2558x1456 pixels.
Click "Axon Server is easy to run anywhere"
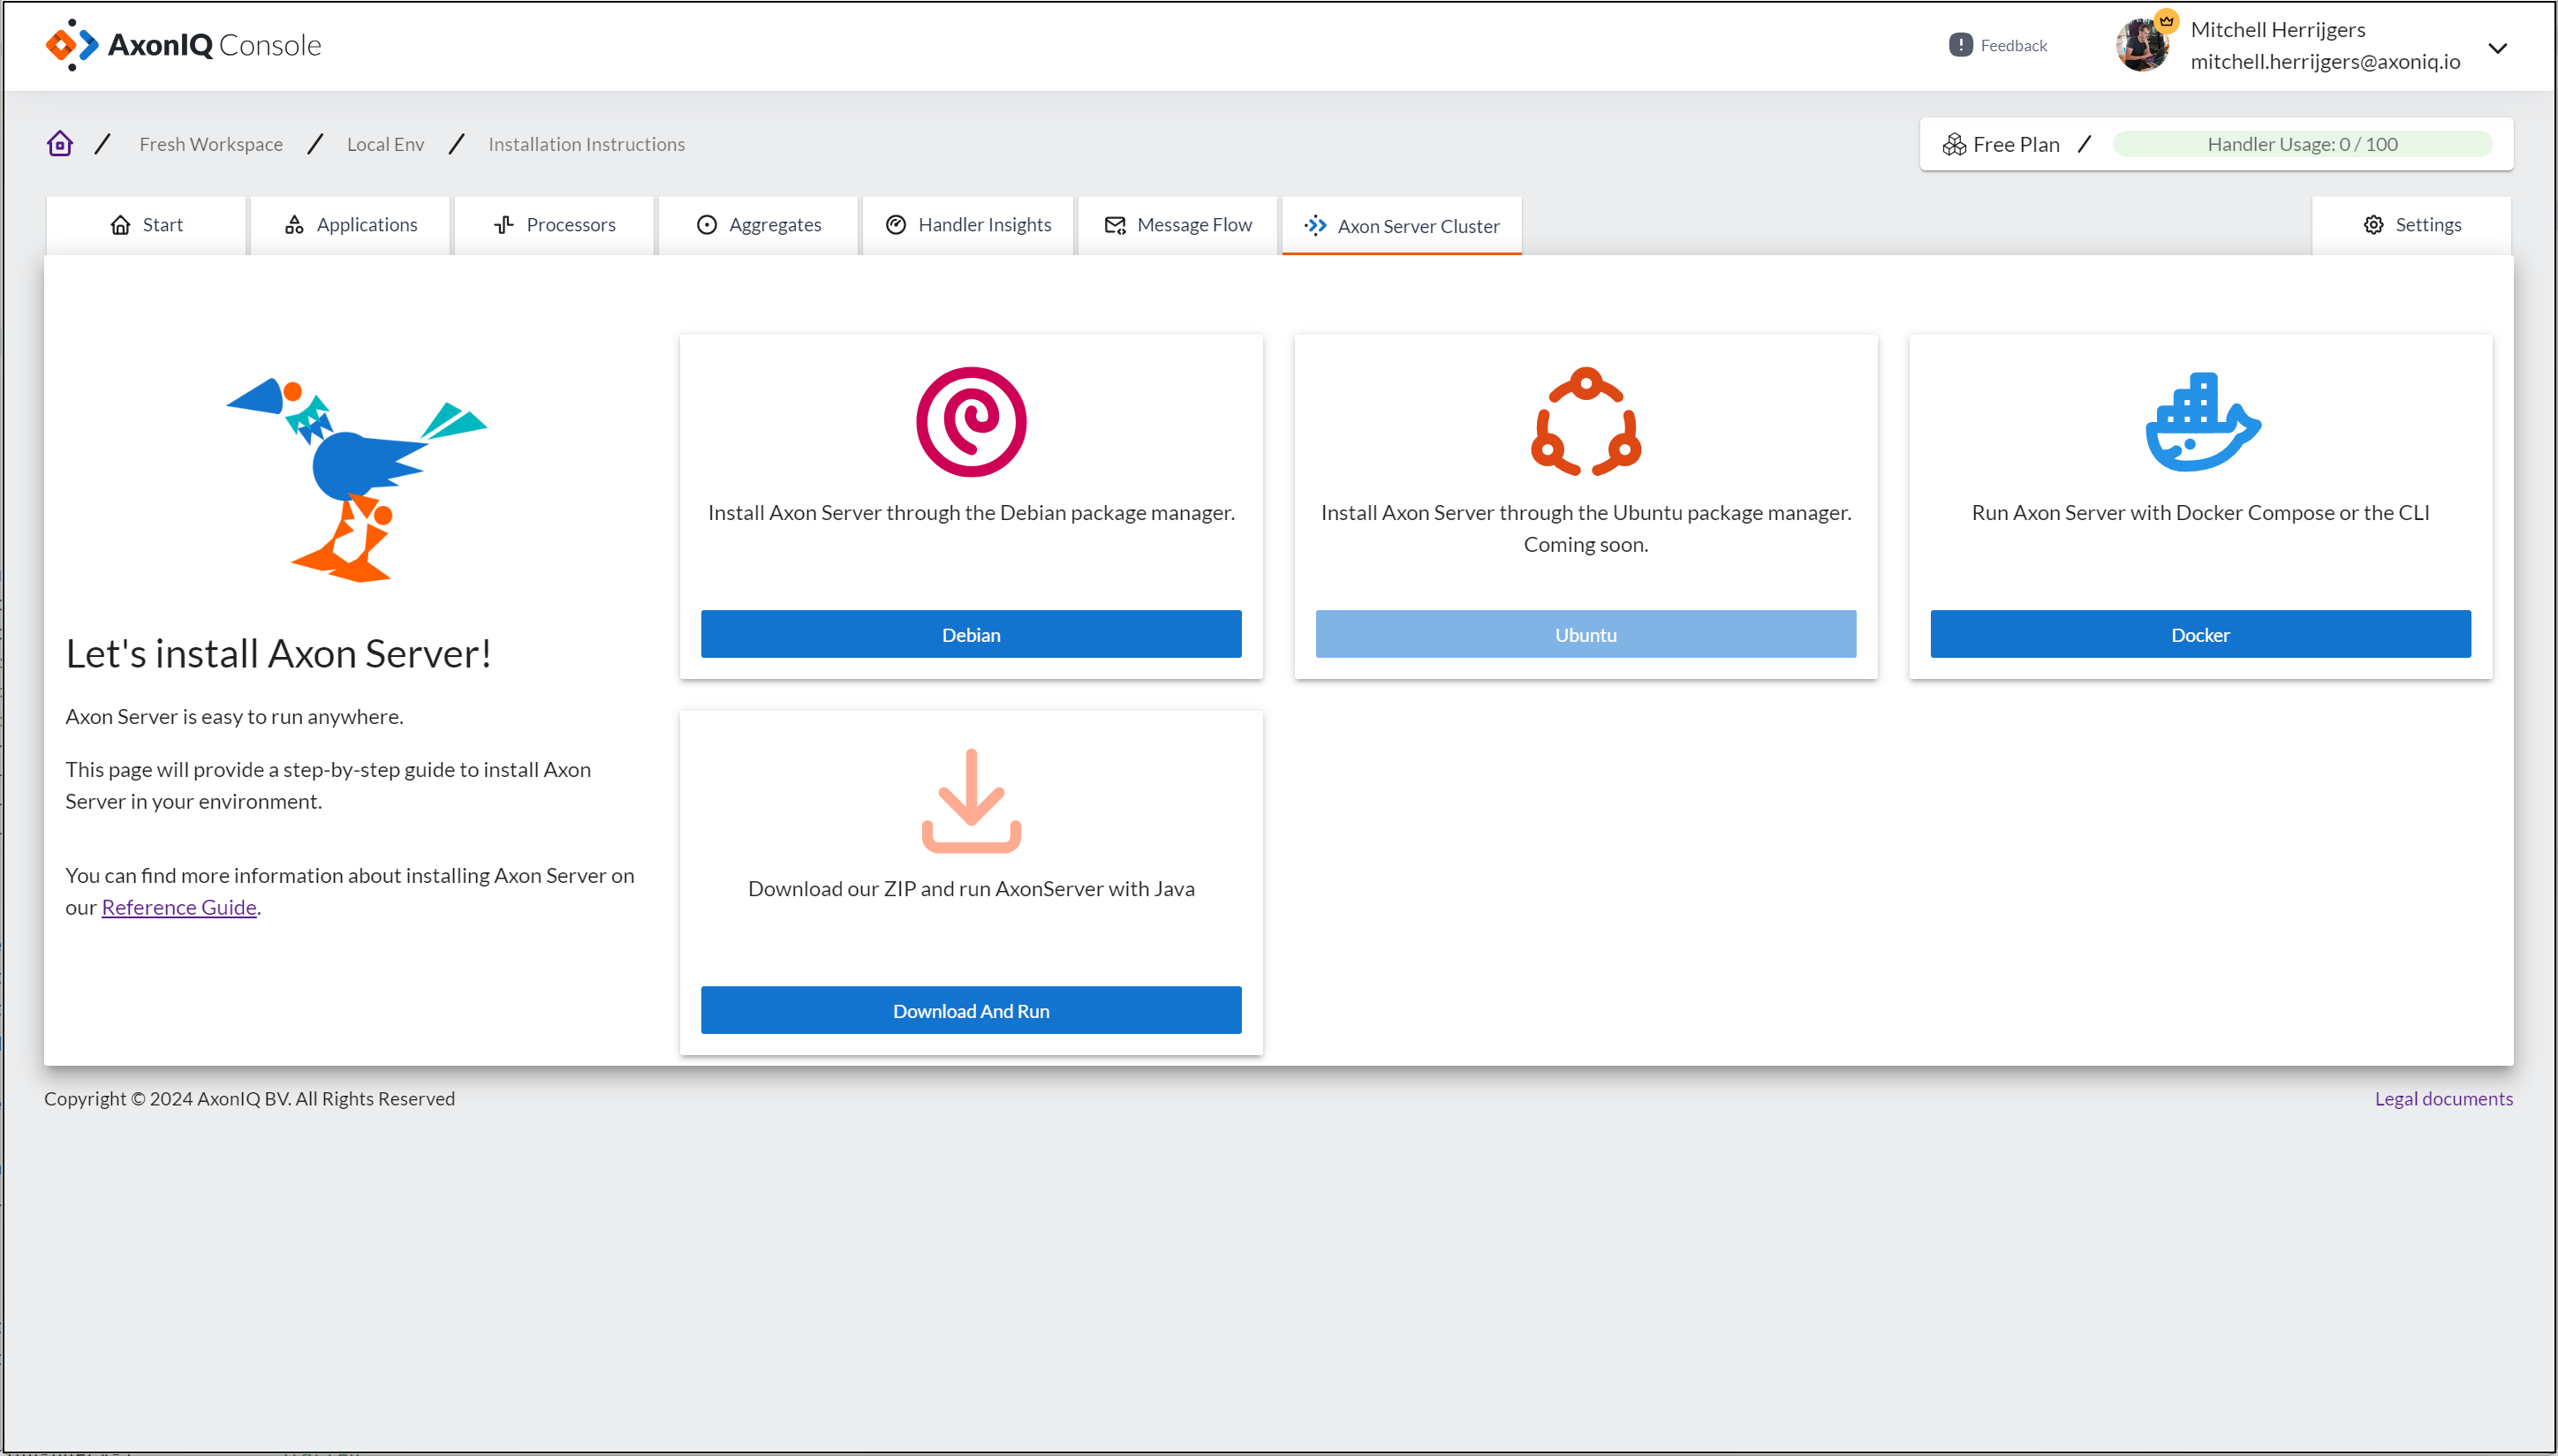[234, 716]
